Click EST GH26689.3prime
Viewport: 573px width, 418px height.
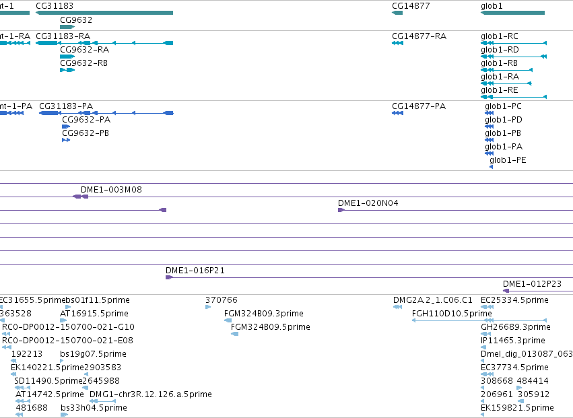coord(516,327)
